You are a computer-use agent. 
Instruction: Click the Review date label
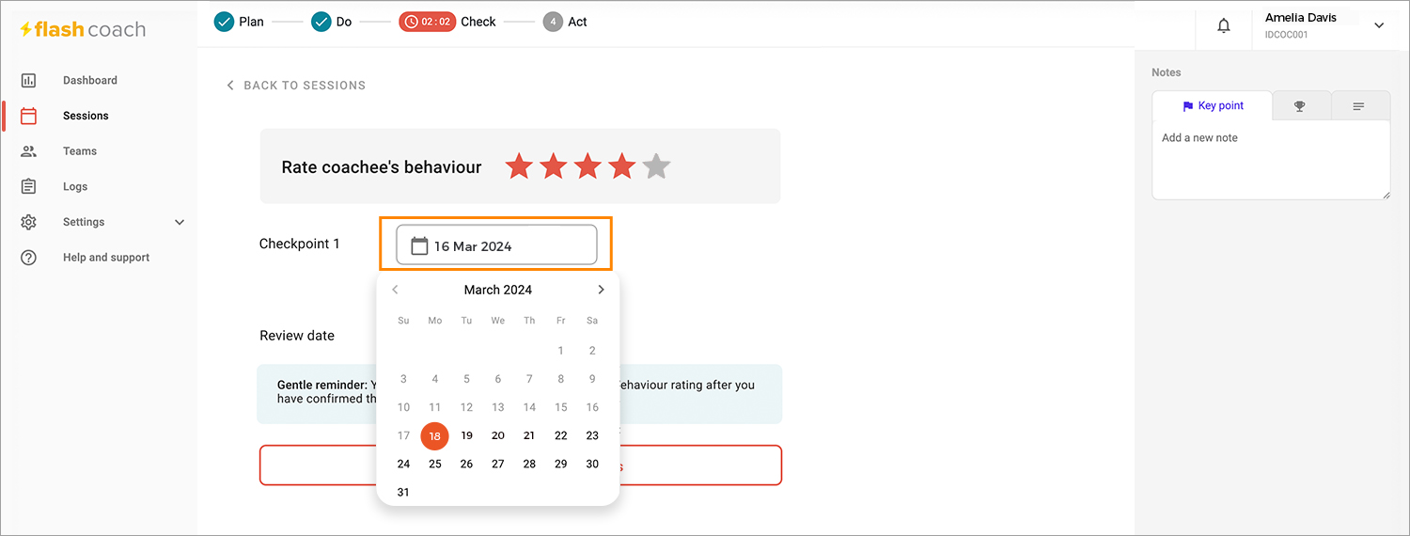coord(297,336)
